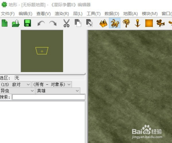Copy selection with the copy icon

(78, 23)
